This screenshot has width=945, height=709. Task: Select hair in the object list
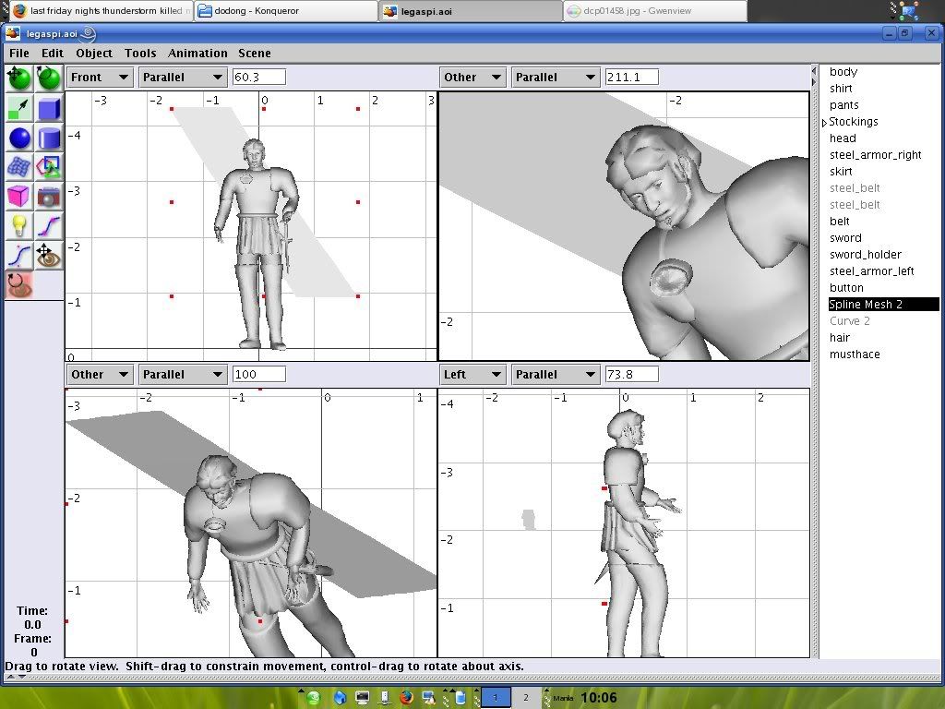[839, 338]
